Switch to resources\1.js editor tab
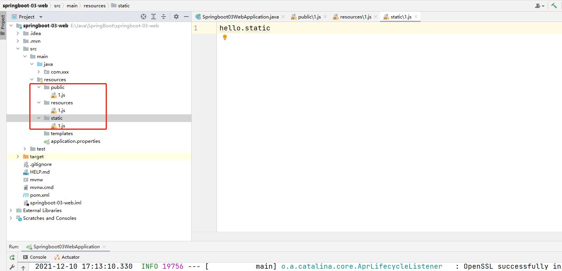Viewport: 562px width, 271px height. (x=355, y=17)
